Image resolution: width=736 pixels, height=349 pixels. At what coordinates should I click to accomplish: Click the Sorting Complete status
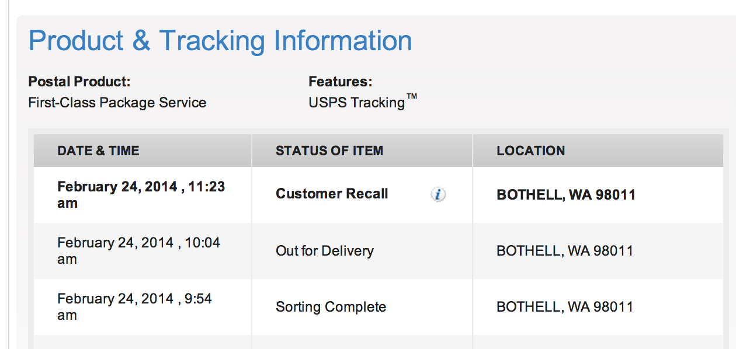click(331, 307)
